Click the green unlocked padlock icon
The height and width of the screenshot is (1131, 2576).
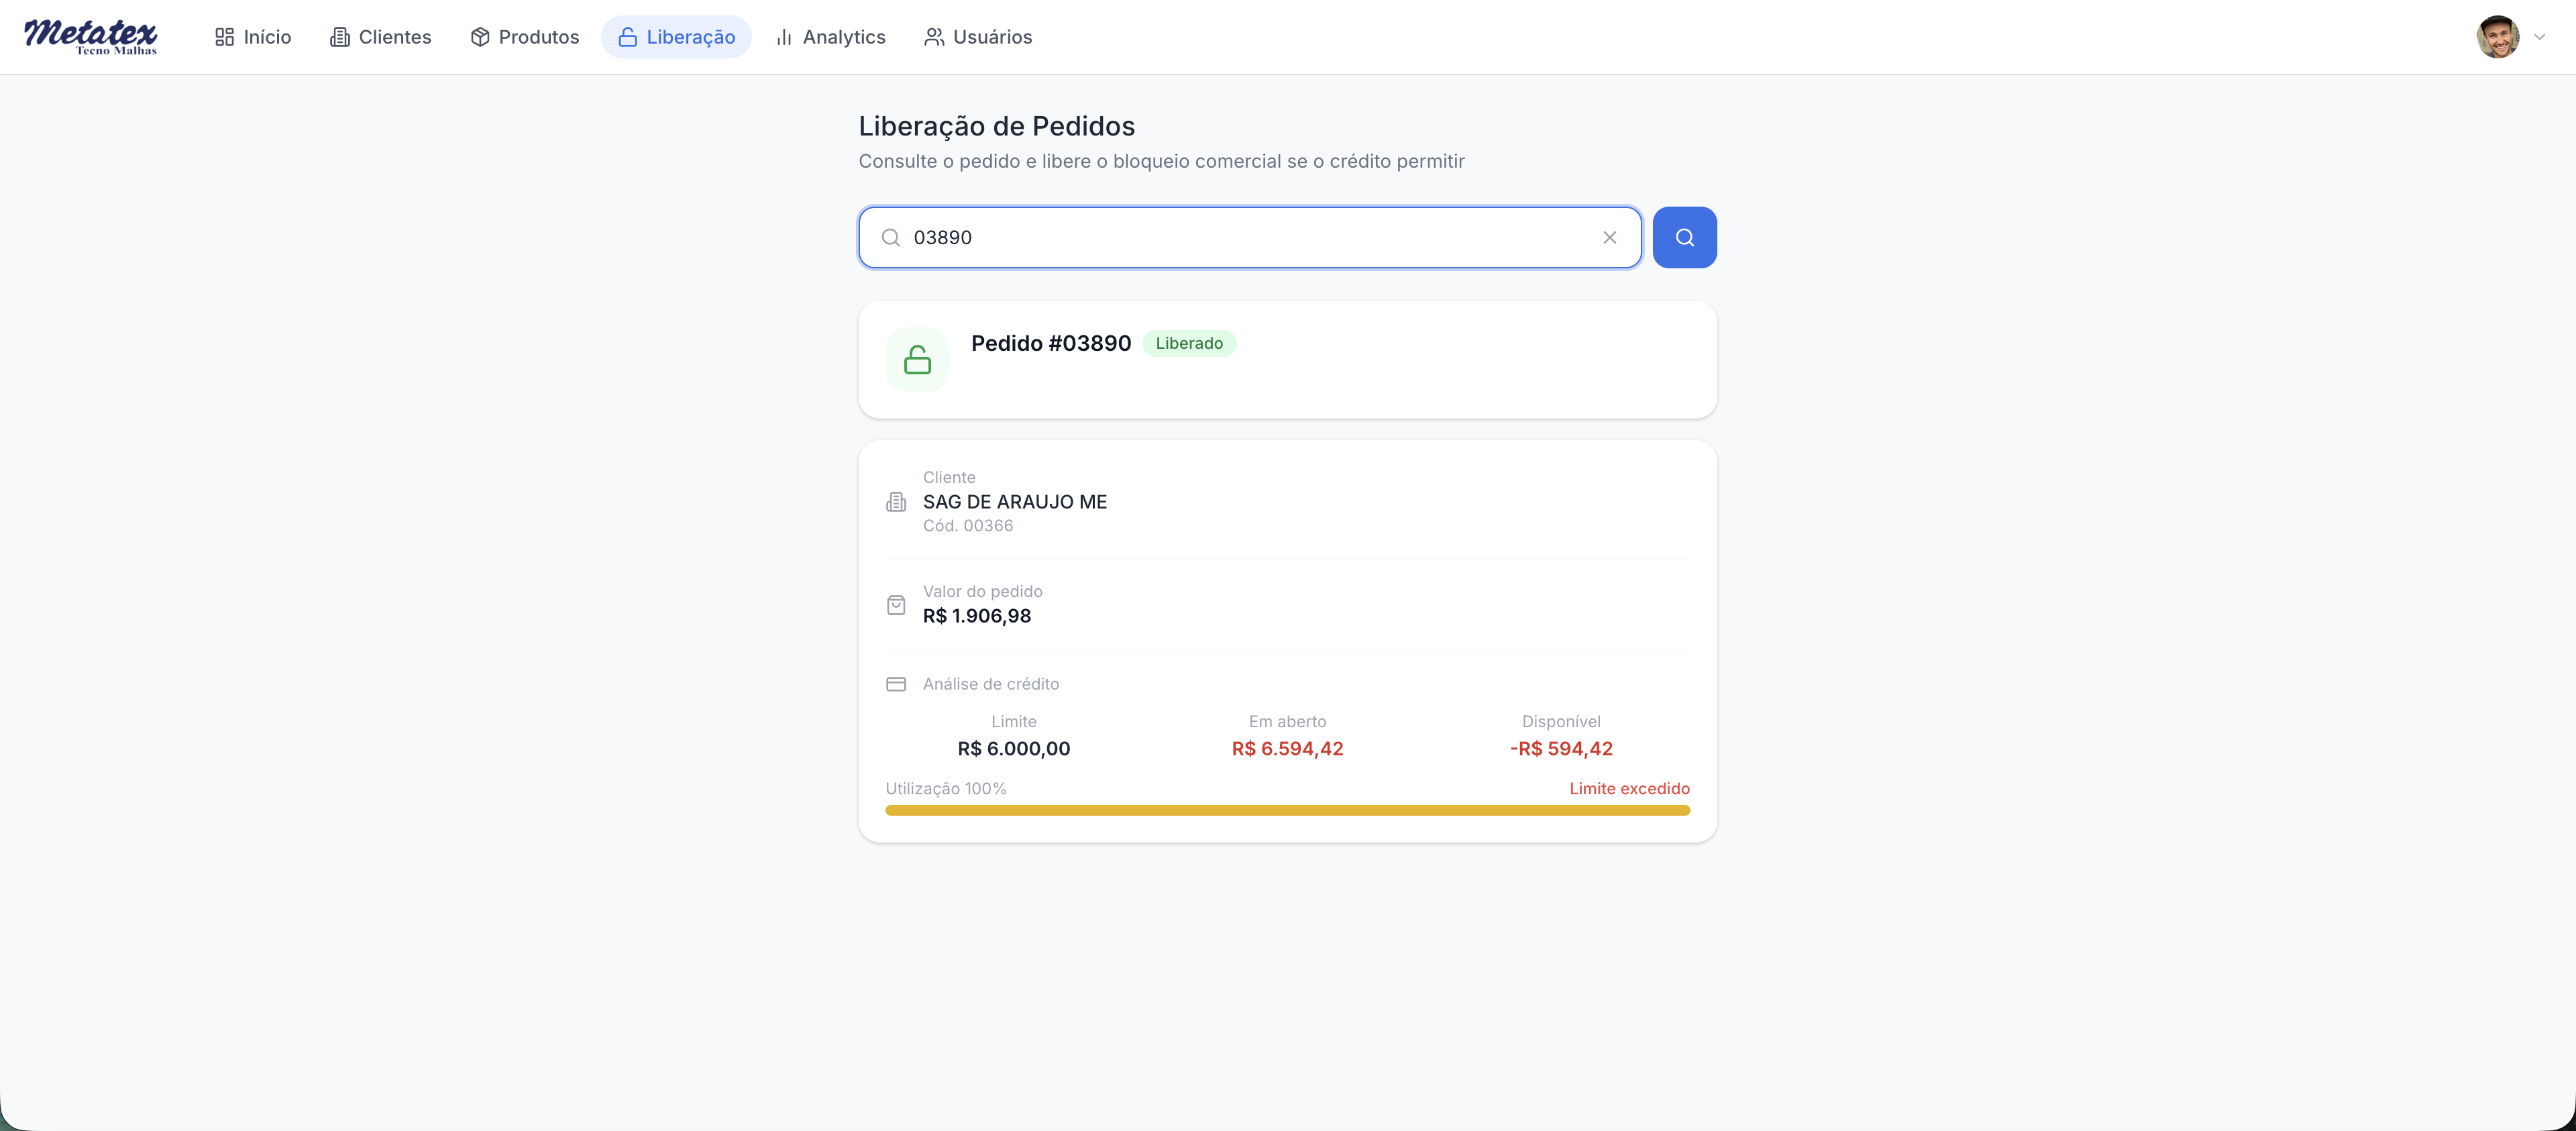pos(917,360)
